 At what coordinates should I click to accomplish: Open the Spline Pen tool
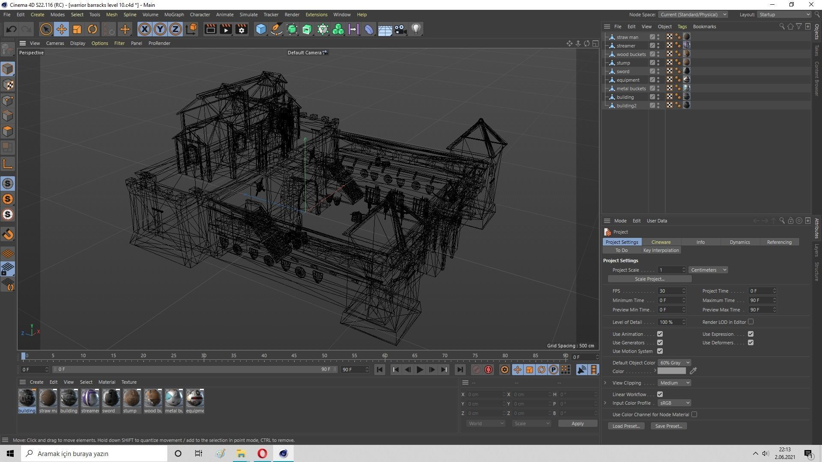point(277,29)
